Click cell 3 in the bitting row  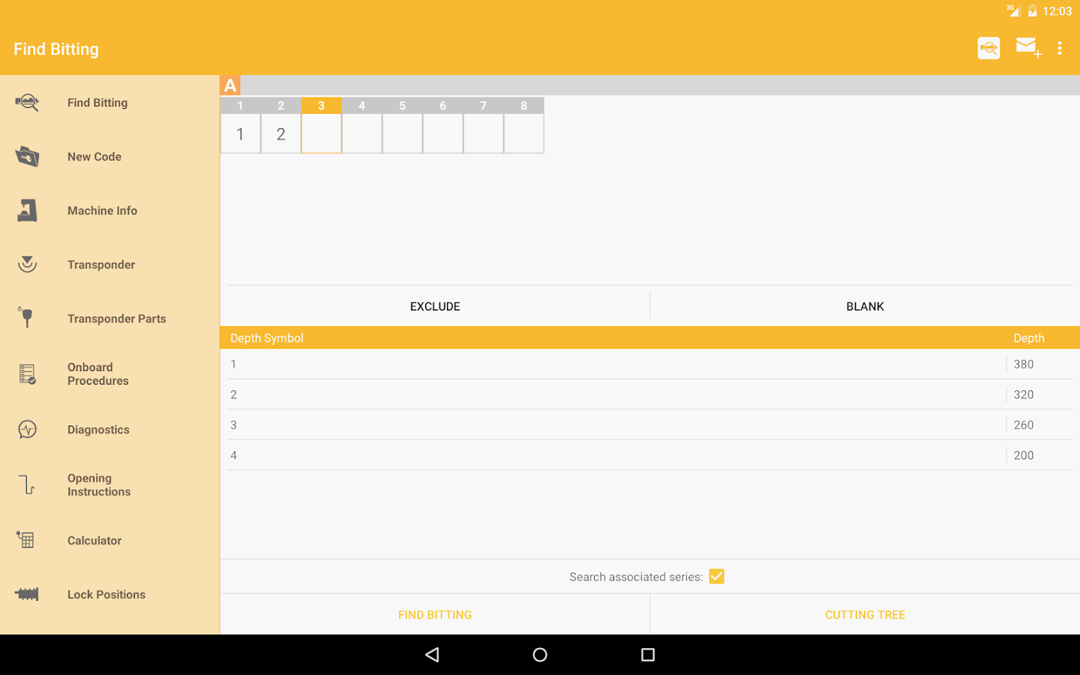tap(321, 133)
